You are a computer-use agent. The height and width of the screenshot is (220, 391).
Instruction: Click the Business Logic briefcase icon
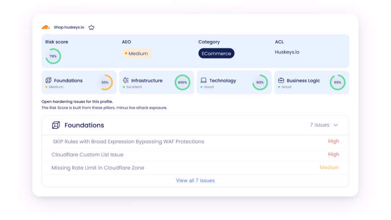(x=281, y=80)
